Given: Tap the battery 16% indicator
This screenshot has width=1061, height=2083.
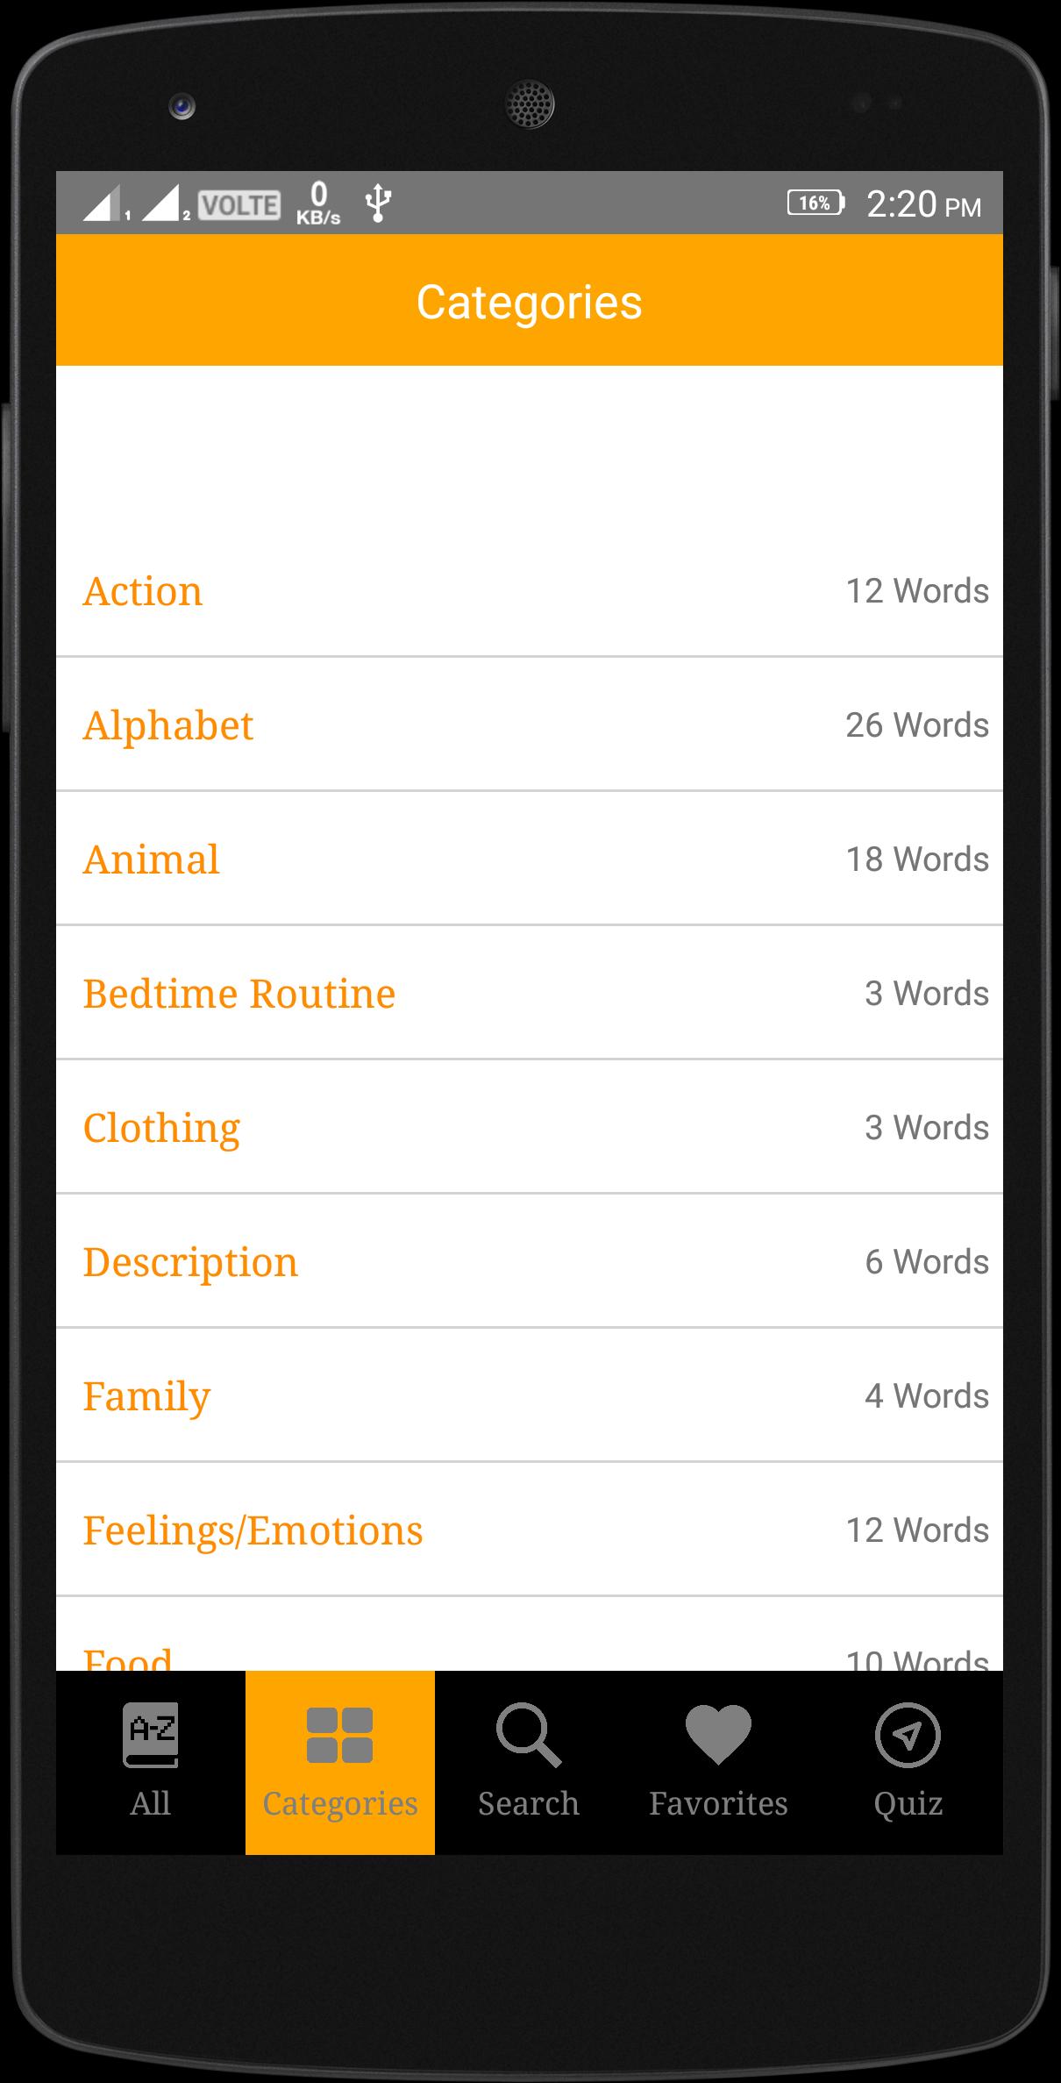Looking at the screenshot, I should click(x=815, y=203).
